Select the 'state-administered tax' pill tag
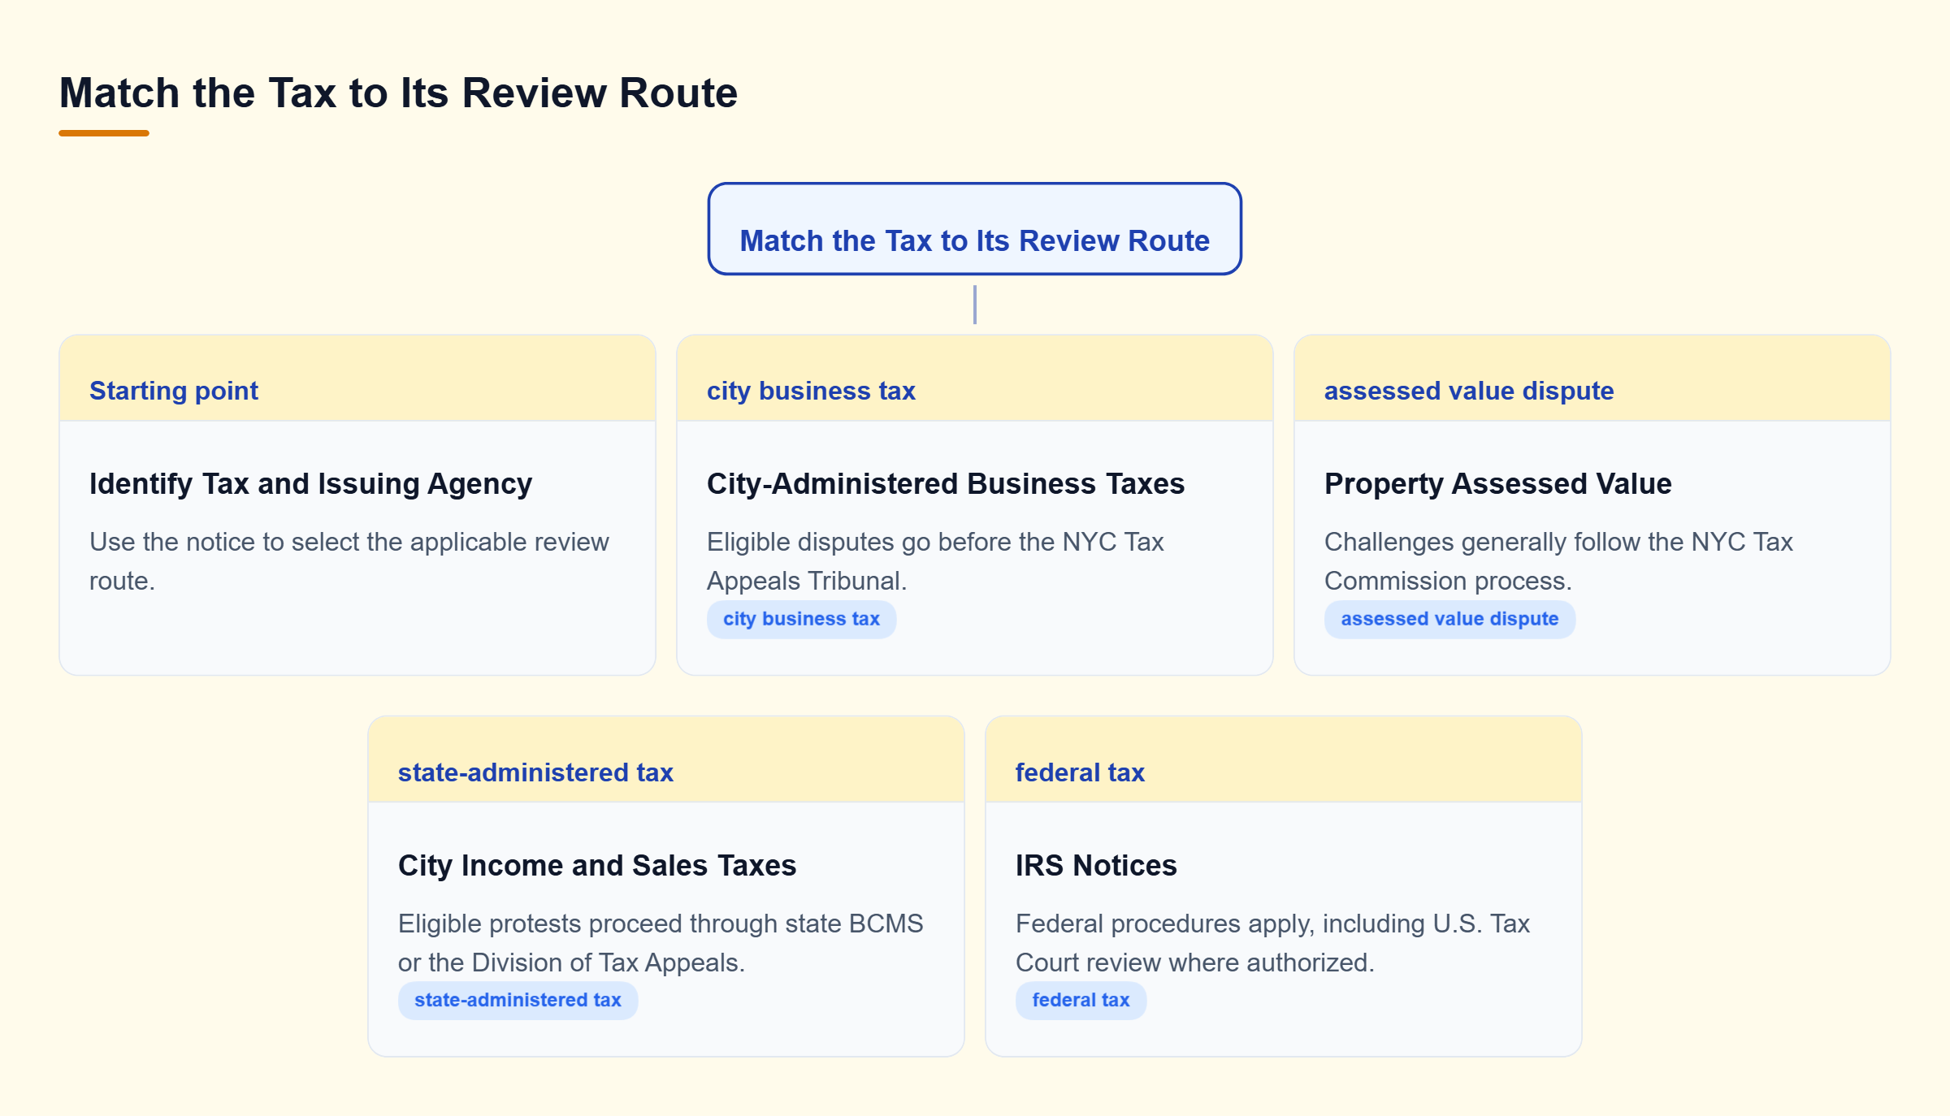The width and height of the screenshot is (1950, 1116). coord(518,1001)
